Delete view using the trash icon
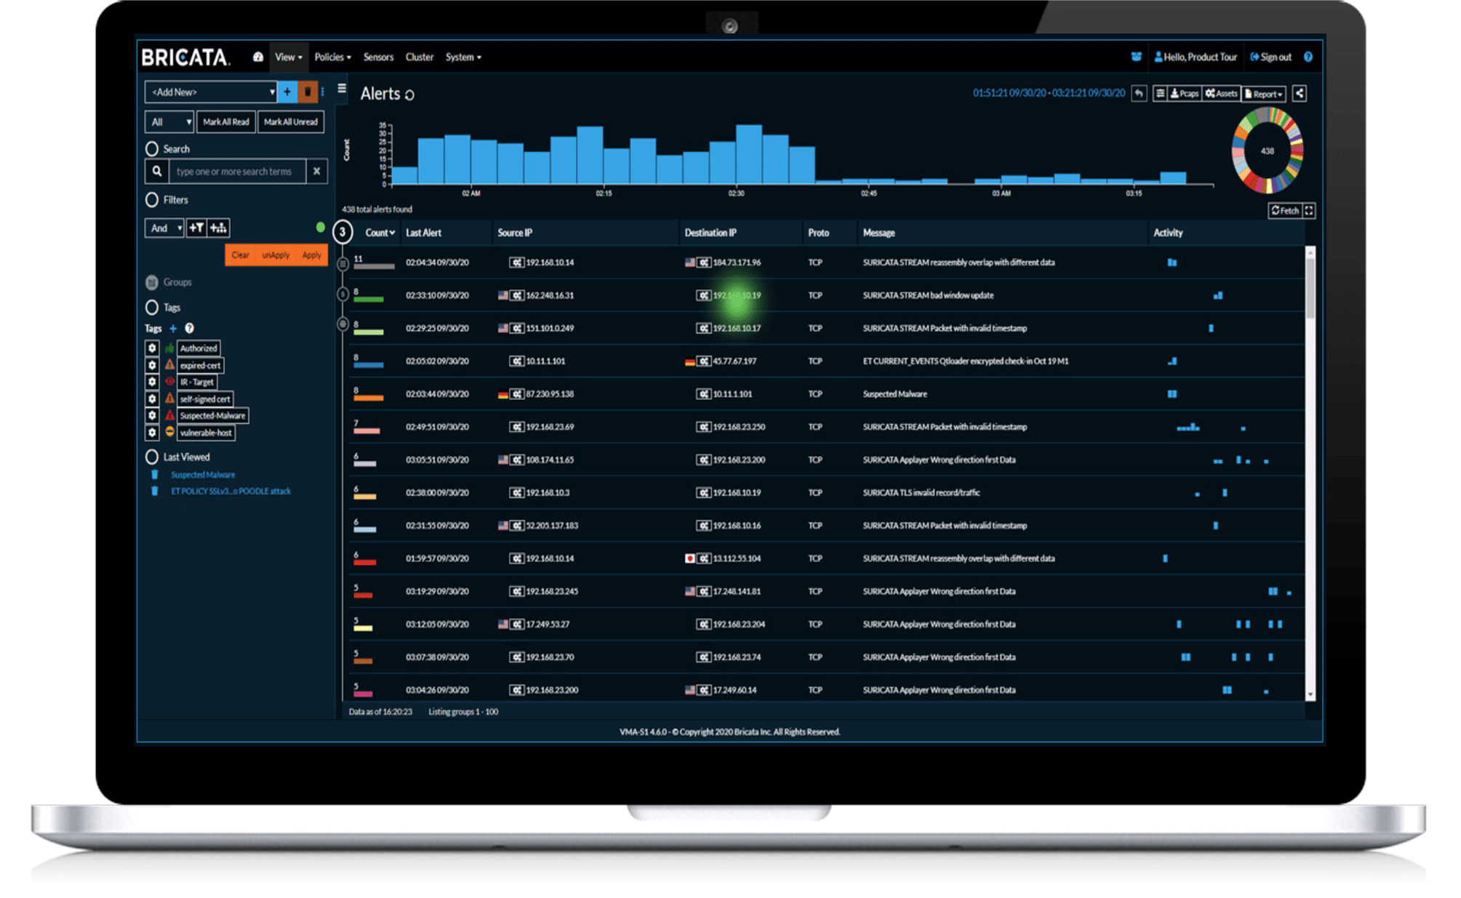1461x898 pixels. click(x=308, y=92)
